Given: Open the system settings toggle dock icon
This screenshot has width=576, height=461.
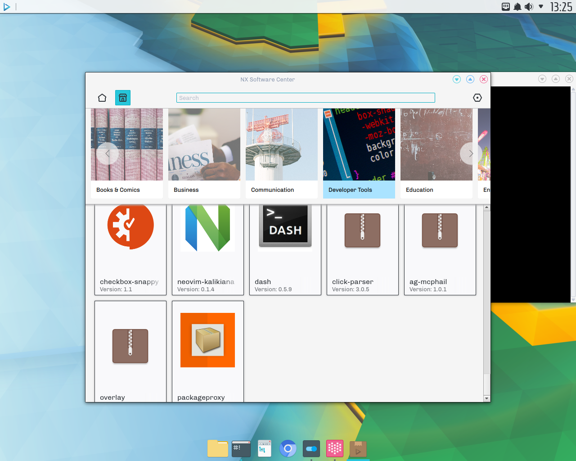Looking at the screenshot, I should click(311, 448).
